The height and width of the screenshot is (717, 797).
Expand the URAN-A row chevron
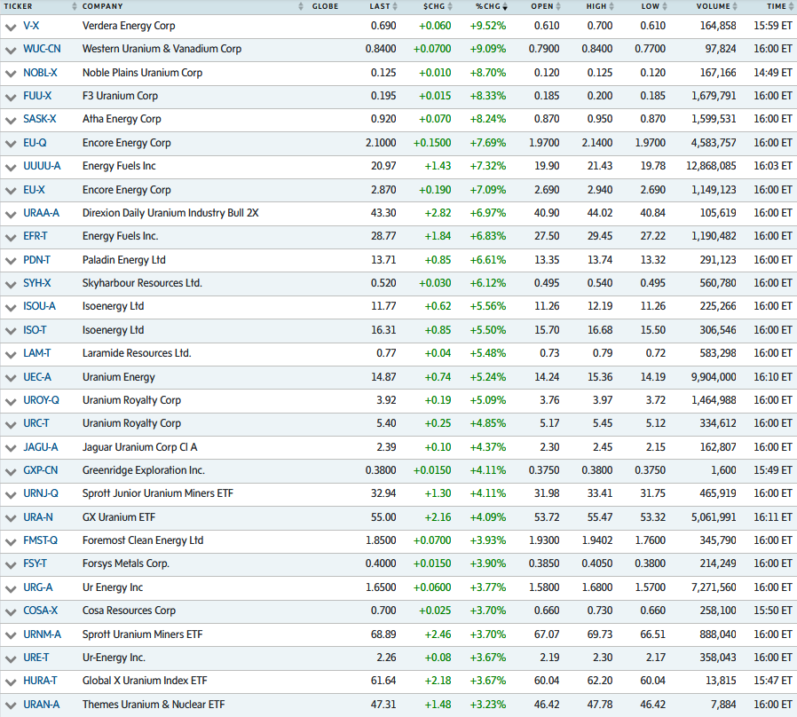11,705
